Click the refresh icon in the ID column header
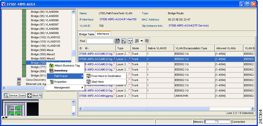 point(86,48)
